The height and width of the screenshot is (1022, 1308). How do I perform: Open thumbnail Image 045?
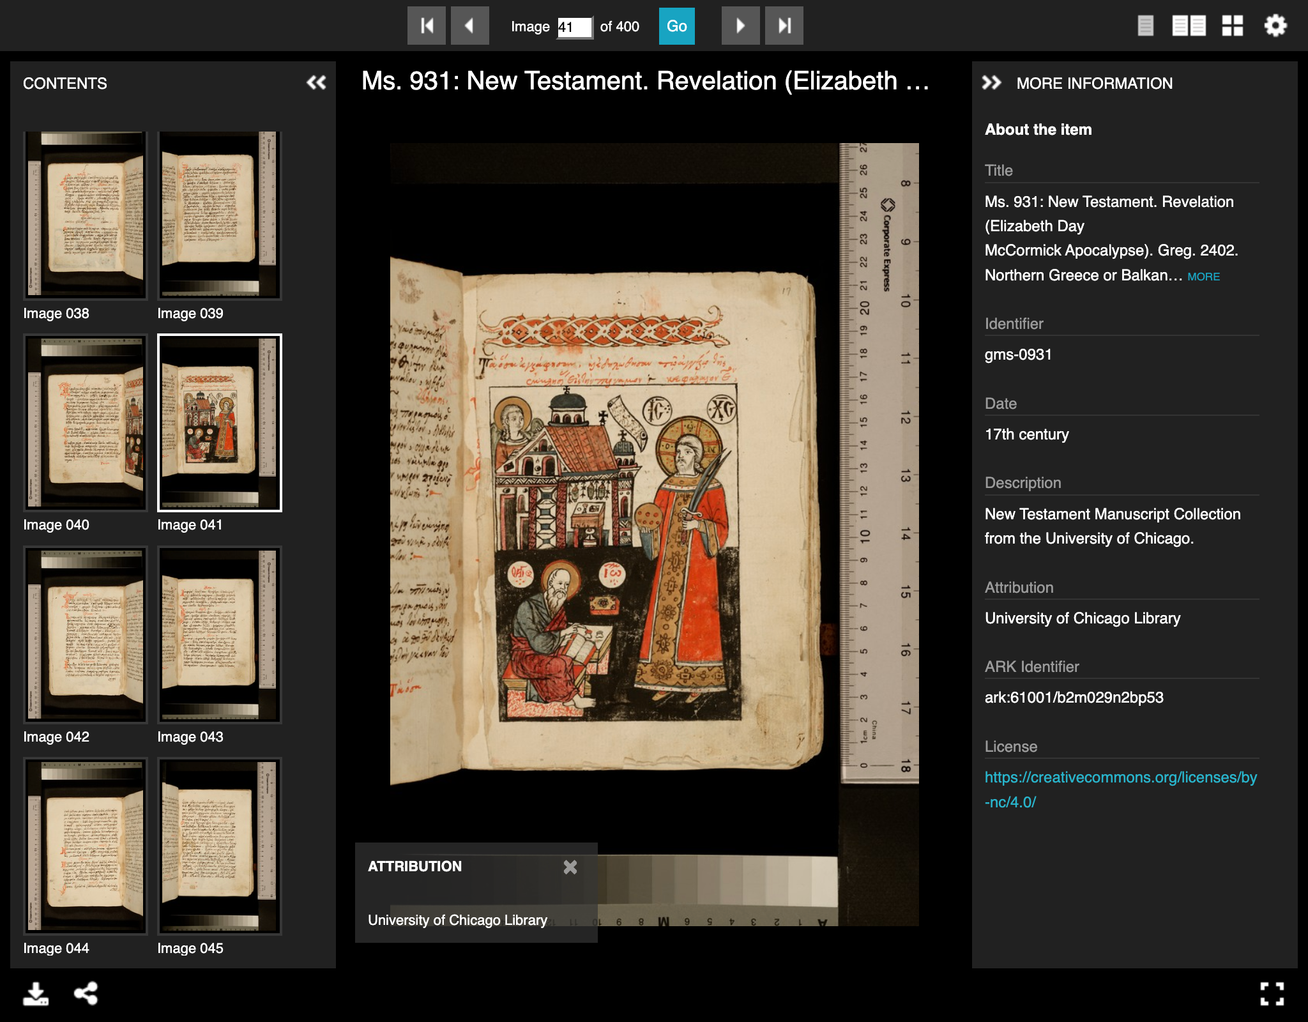pyautogui.click(x=220, y=846)
